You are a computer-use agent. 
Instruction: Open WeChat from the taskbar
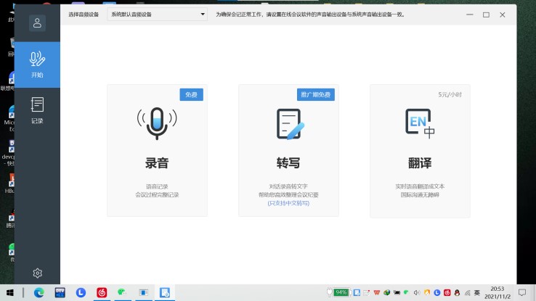pyautogui.click(x=122, y=292)
